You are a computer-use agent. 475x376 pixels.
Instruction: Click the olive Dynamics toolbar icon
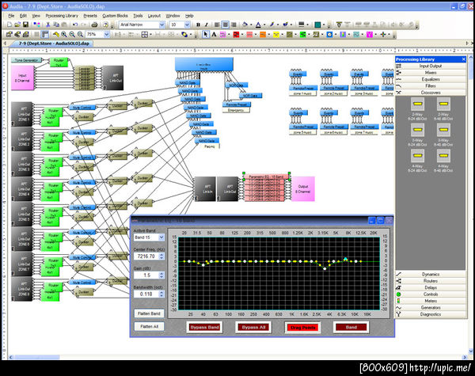tap(289, 35)
